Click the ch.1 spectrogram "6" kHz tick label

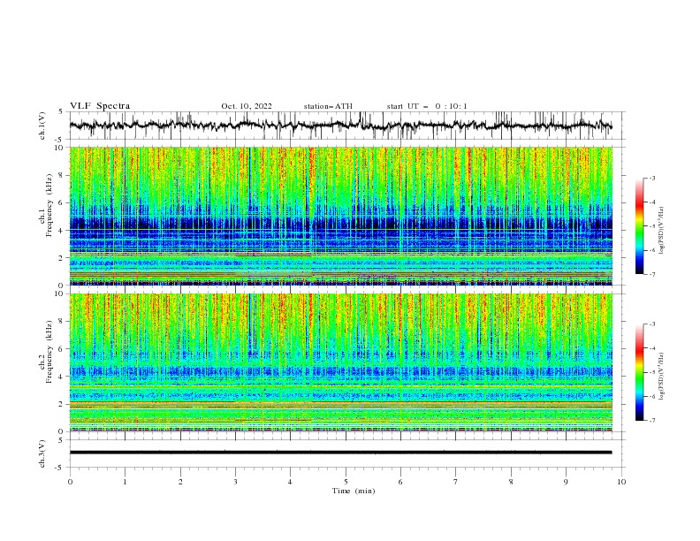(x=62, y=202)
